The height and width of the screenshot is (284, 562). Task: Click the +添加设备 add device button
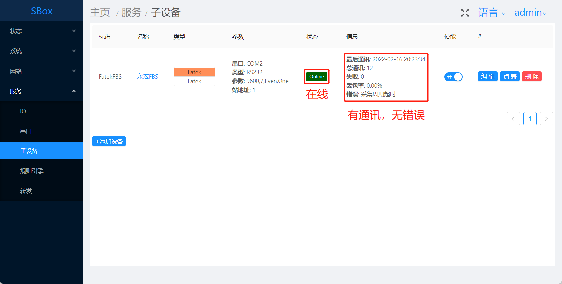[109, 142]
